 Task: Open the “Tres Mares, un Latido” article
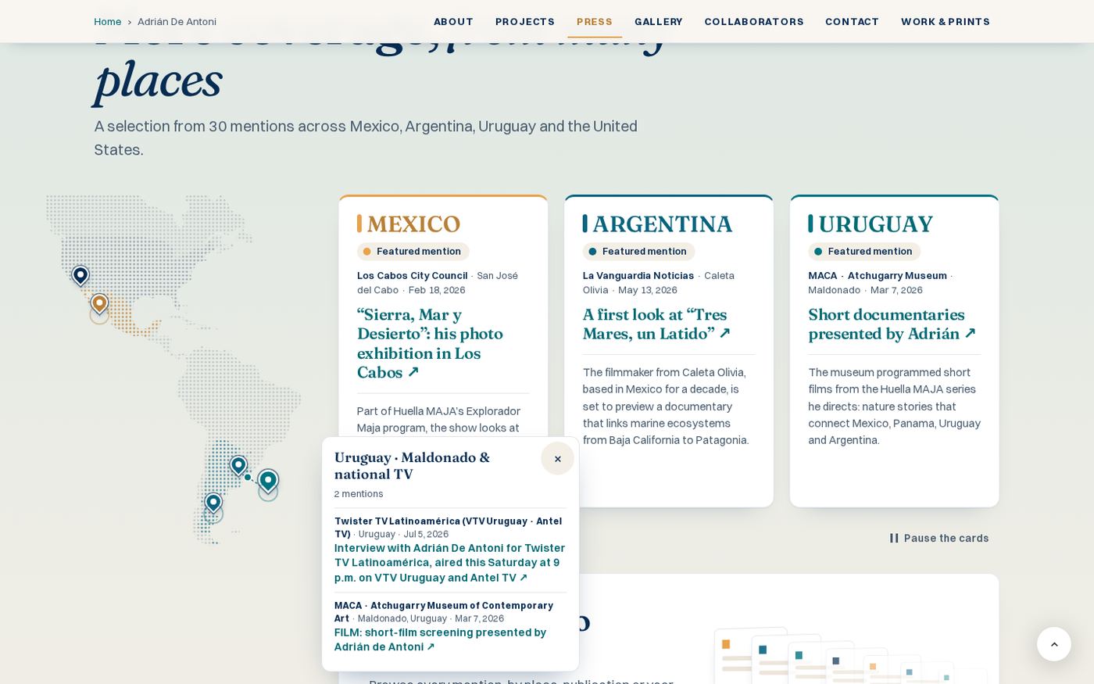tap(656, 324)
